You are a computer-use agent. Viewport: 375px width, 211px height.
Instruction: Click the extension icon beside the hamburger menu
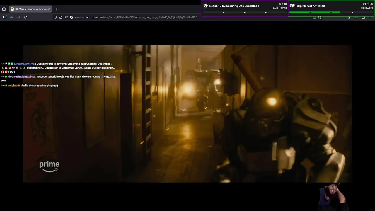pyautogui.click(x=363, y=18)
